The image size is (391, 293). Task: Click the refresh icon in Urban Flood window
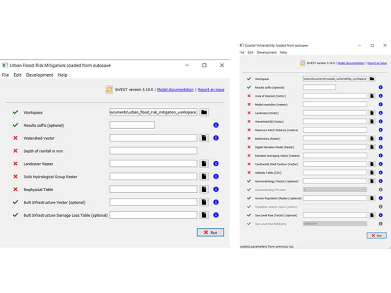pyautogui.click(x=109, y=90)
